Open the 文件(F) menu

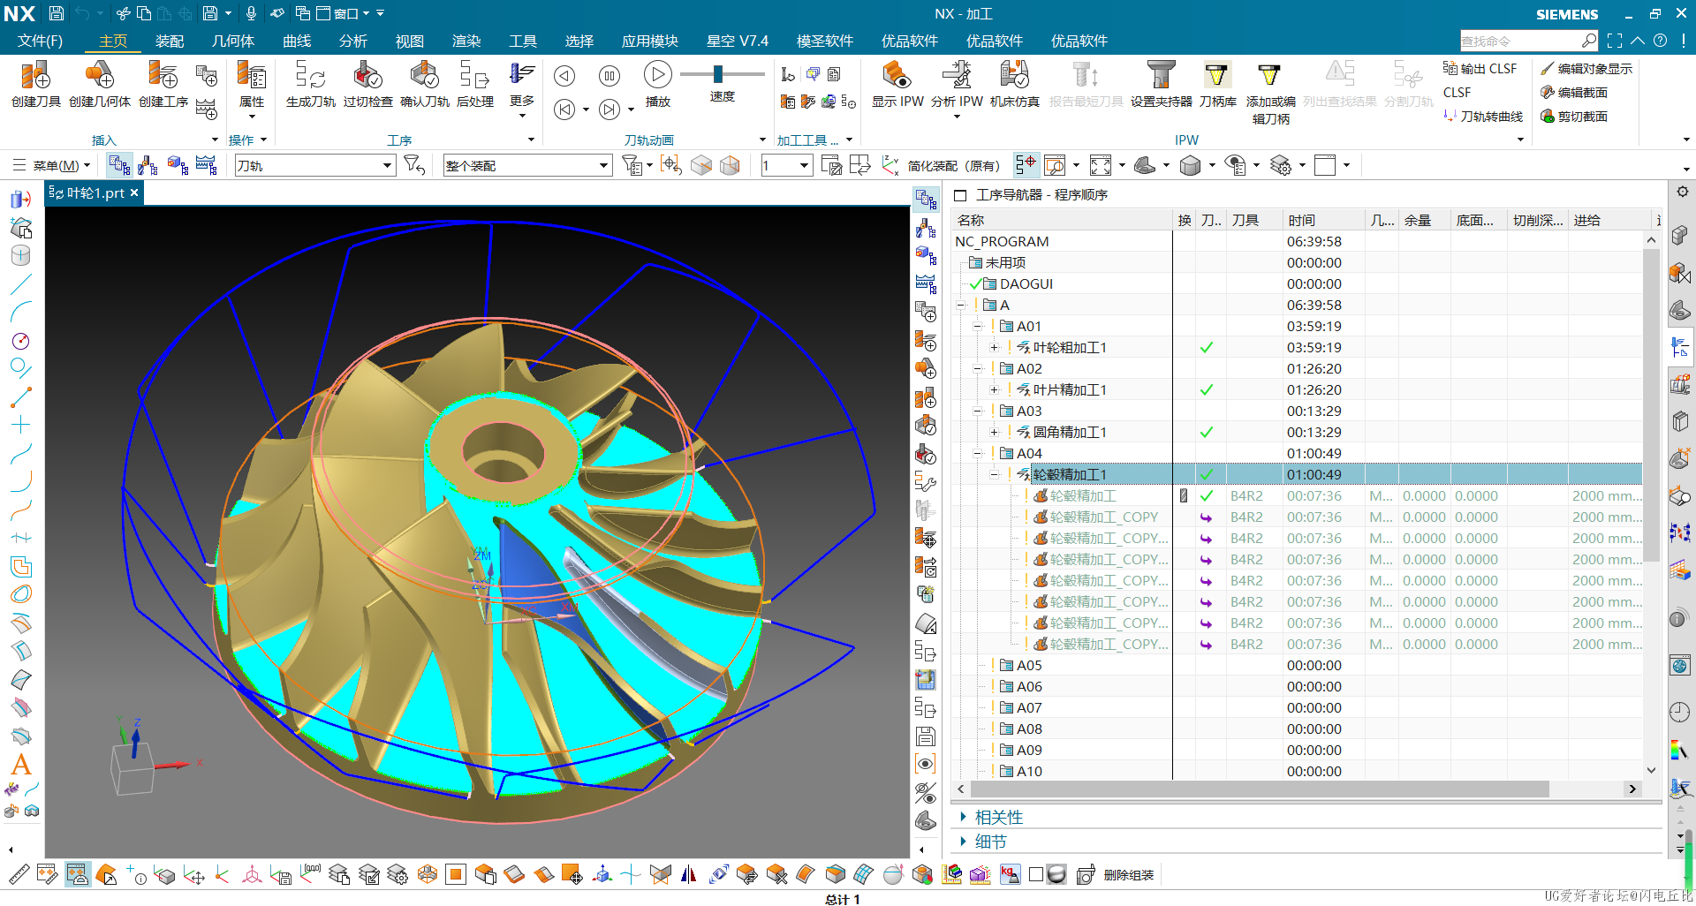click(41, 41)
